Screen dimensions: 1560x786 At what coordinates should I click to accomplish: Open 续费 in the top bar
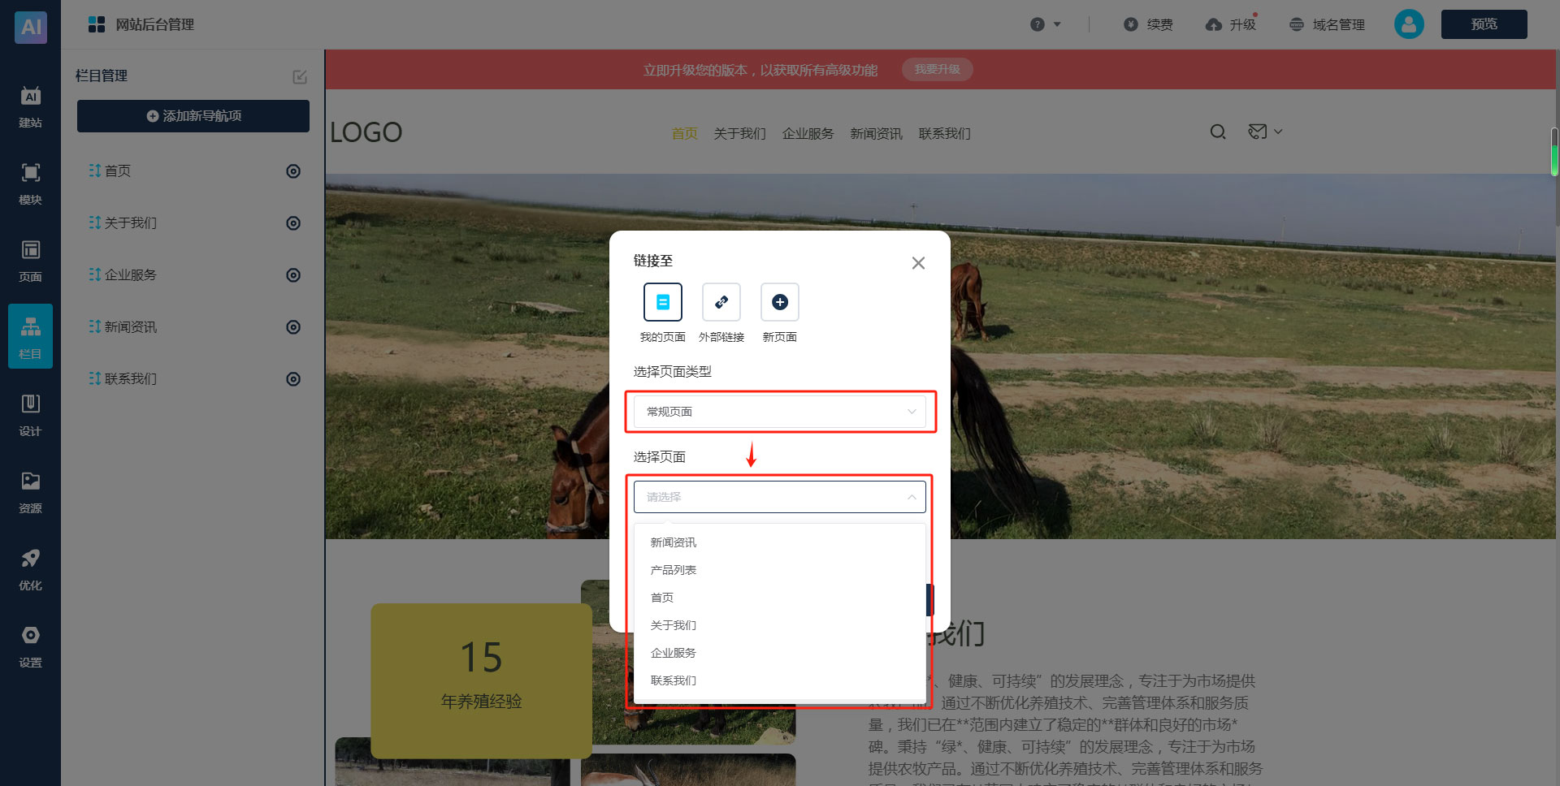point(1148,24)
